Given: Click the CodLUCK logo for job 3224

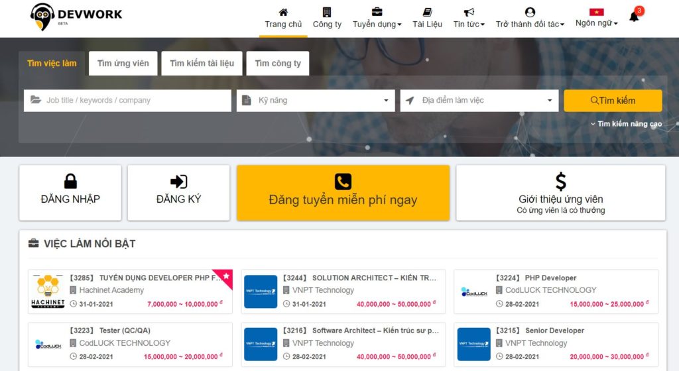Looking at the screenshot, I should (x=474, y=292).
